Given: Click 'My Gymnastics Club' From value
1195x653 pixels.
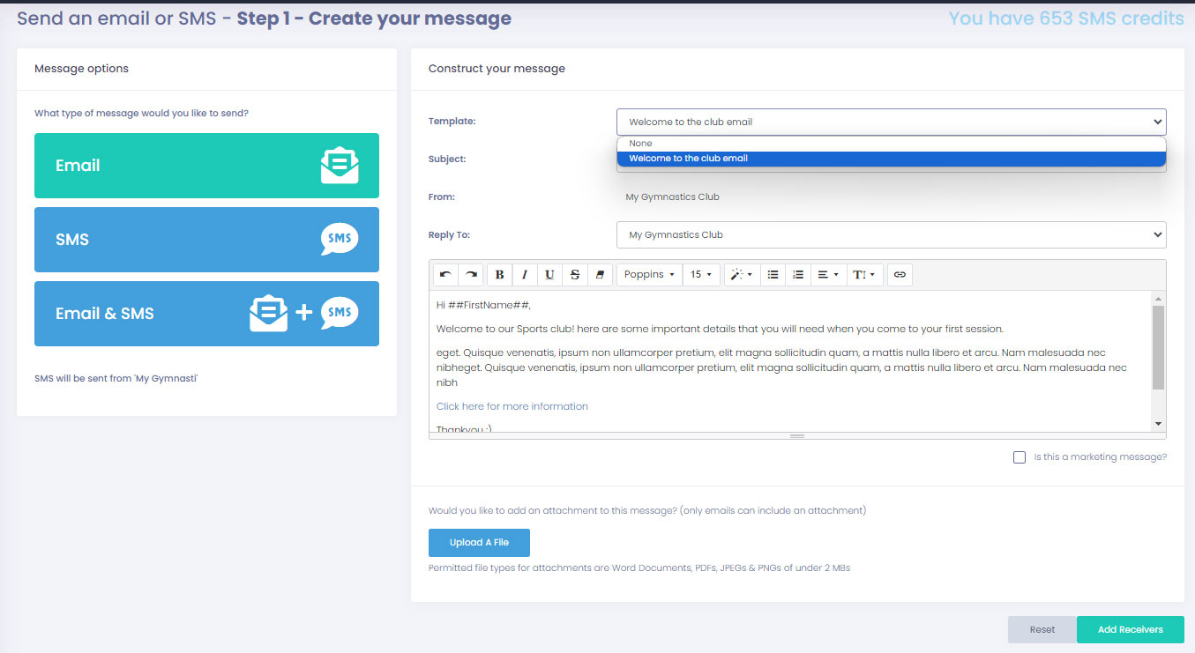Looking at the screenshot, I should (672, 197).
